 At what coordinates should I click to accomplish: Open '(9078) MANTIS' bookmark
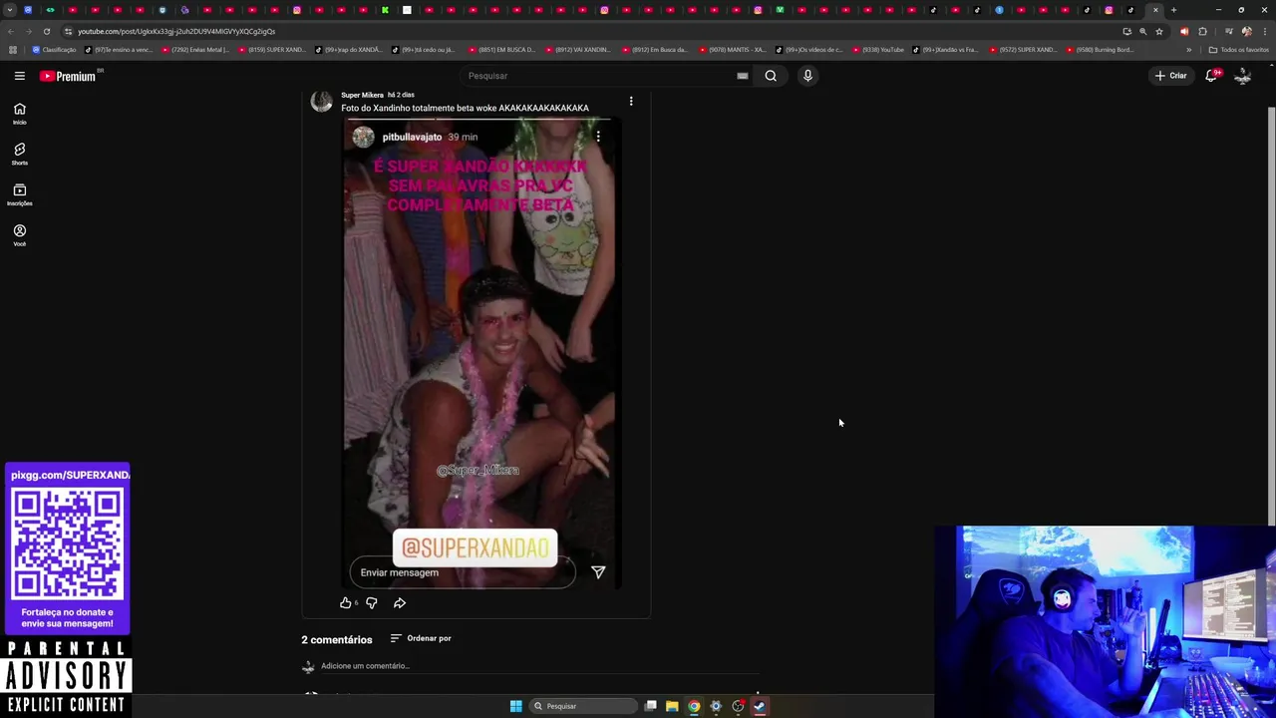733,50
